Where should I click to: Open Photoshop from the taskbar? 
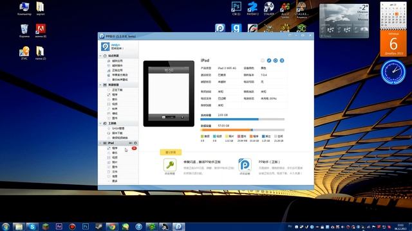86,227
